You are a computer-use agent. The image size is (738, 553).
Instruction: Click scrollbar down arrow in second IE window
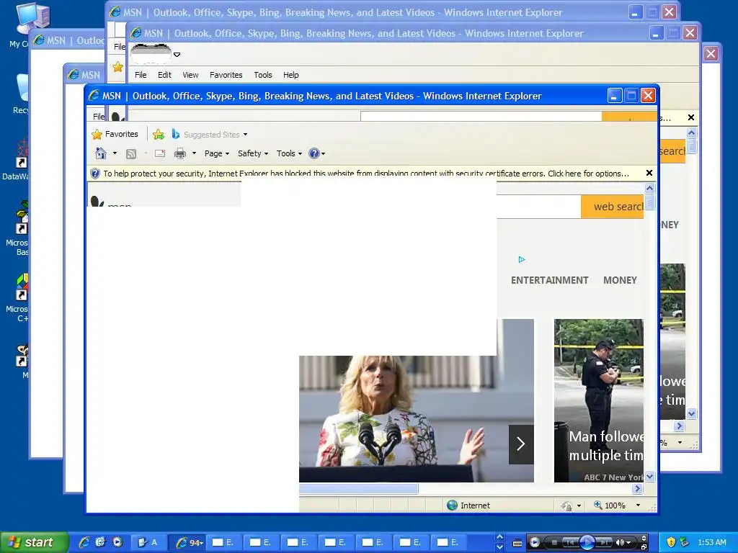pos(691,414)
